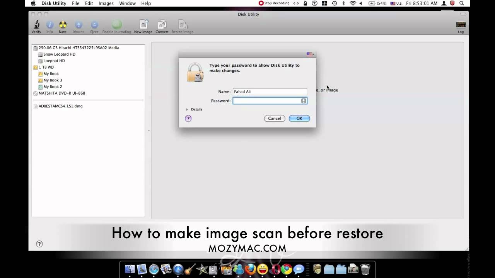
Task: Open the U.S. input source menu
Action: 397,3
